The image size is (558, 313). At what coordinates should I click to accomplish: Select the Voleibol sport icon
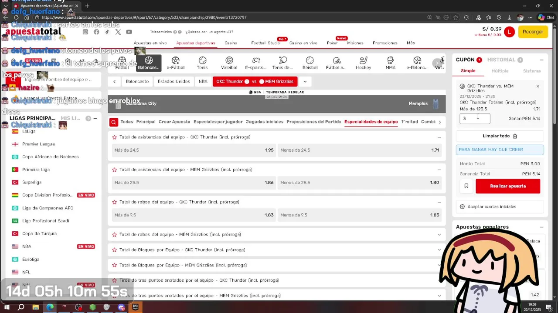point(229,63)
